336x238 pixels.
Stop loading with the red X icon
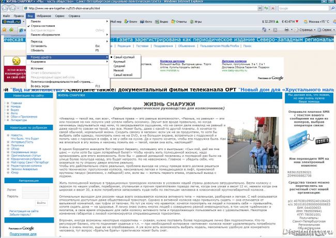(273, 8)
